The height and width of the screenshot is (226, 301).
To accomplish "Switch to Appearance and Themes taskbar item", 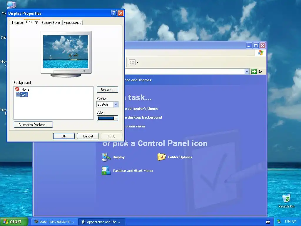I will pyautogui.click(x=102, y=222).
